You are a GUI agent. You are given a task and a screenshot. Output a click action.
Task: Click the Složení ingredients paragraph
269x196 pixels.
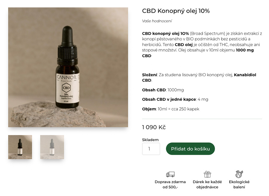point(199,77)
